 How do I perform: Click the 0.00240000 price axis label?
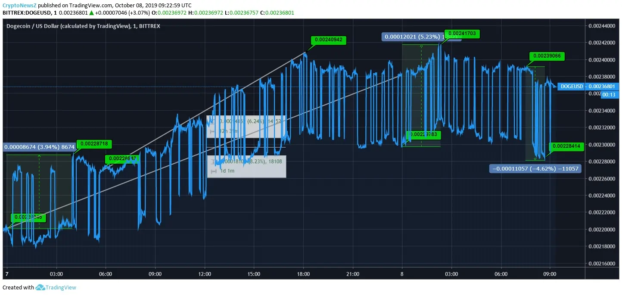pyautogui.click(x=601, y=60)
